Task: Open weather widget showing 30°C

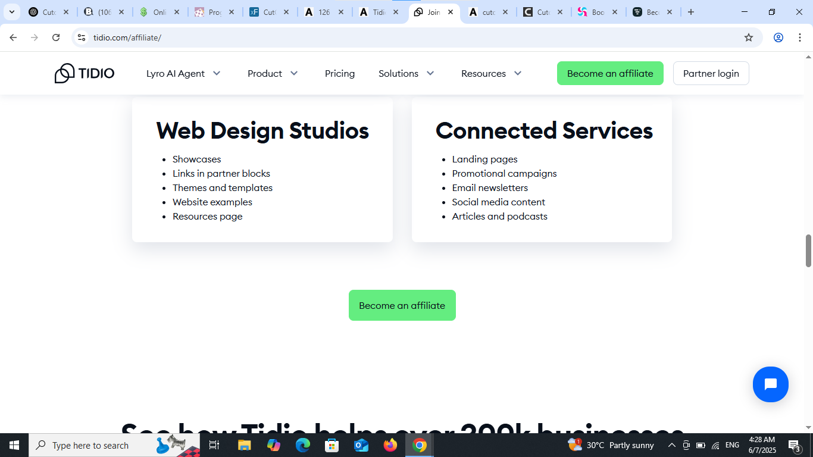Action: coord(611,445)
